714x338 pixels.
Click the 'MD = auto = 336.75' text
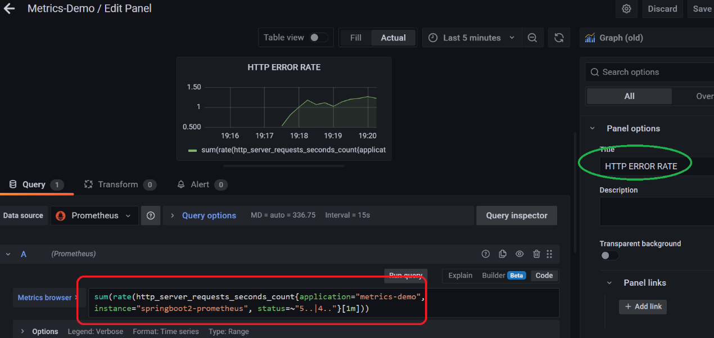click(283, 215)
